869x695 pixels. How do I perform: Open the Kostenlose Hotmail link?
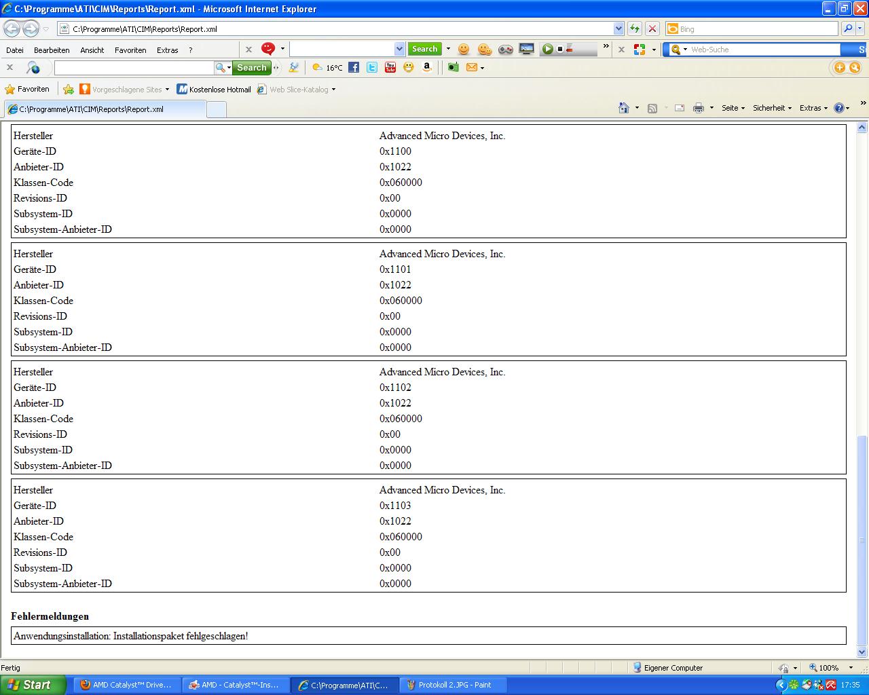214,89
